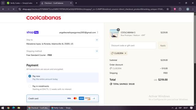Viewport: 196px width, 110px height.
Task: Open the pink shield extension icon
Action: pyautogui.click(x=175, y=9)
